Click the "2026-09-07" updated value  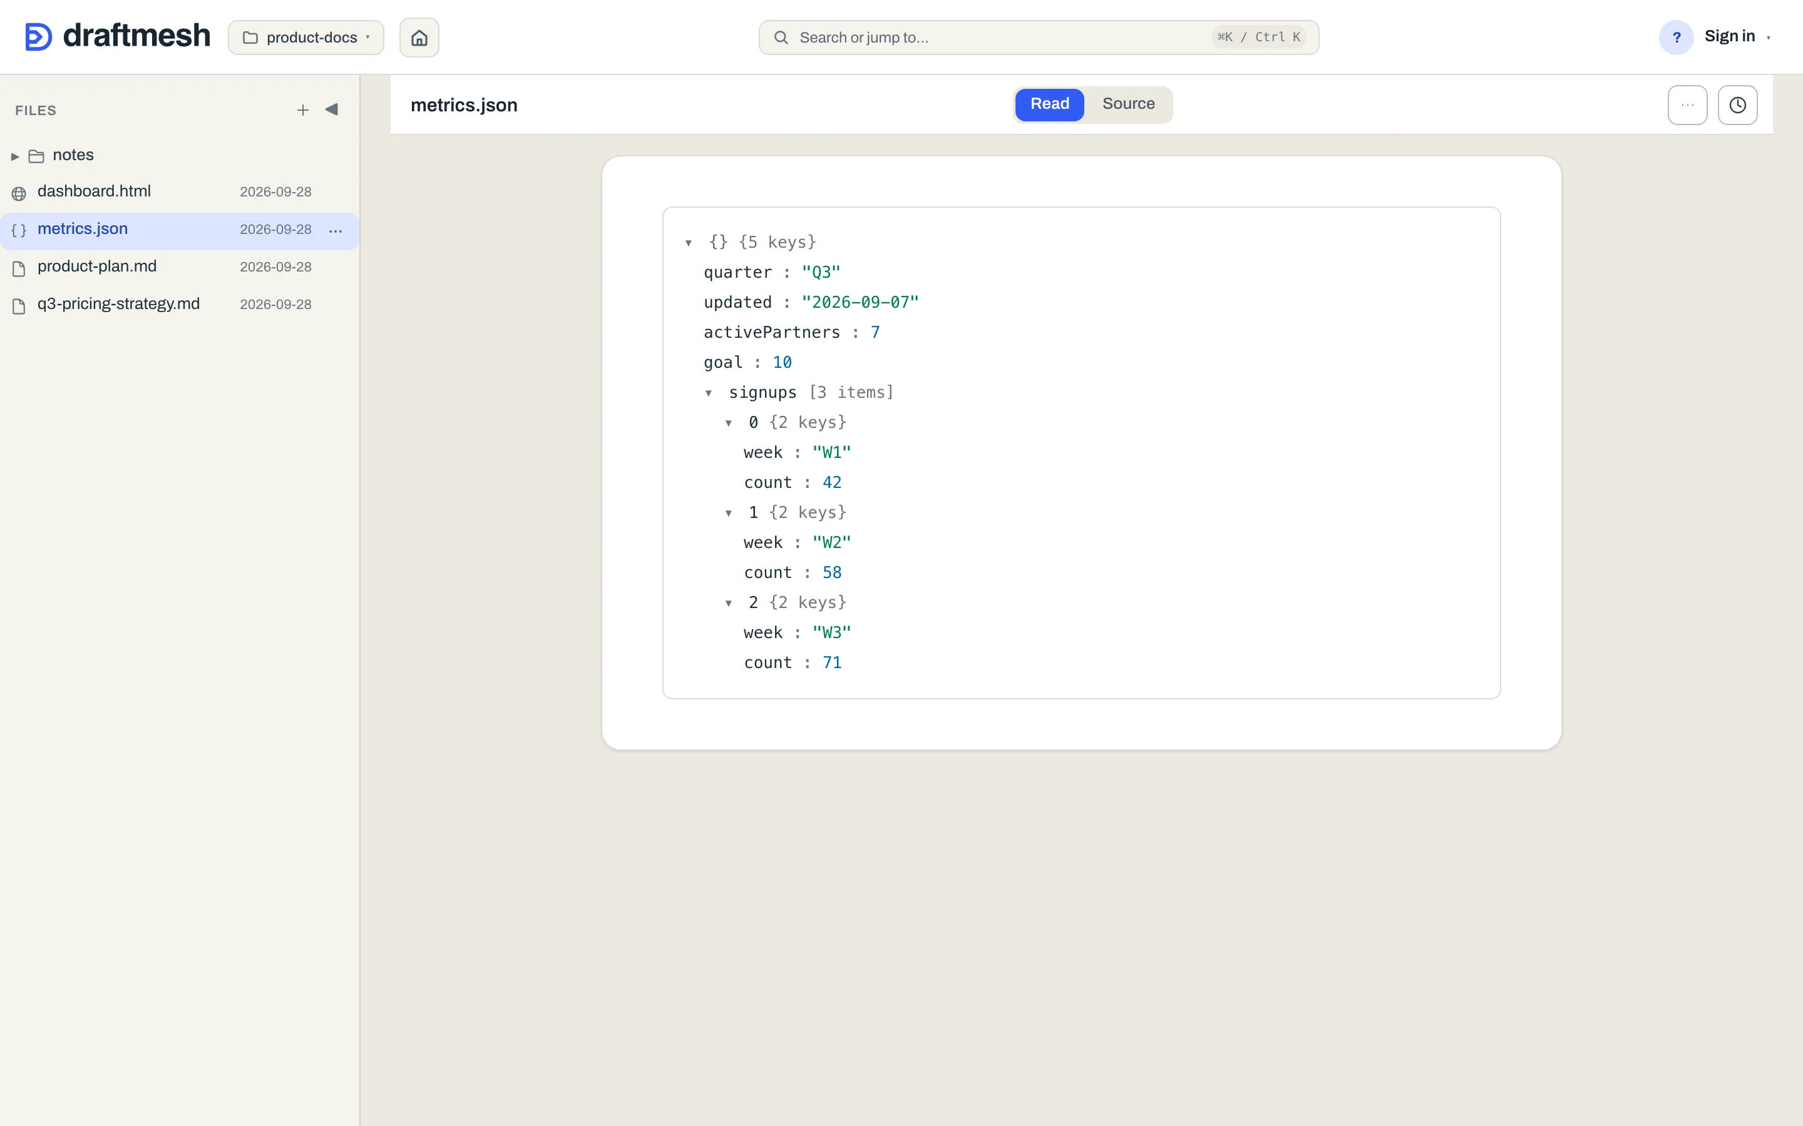(861, 302)
